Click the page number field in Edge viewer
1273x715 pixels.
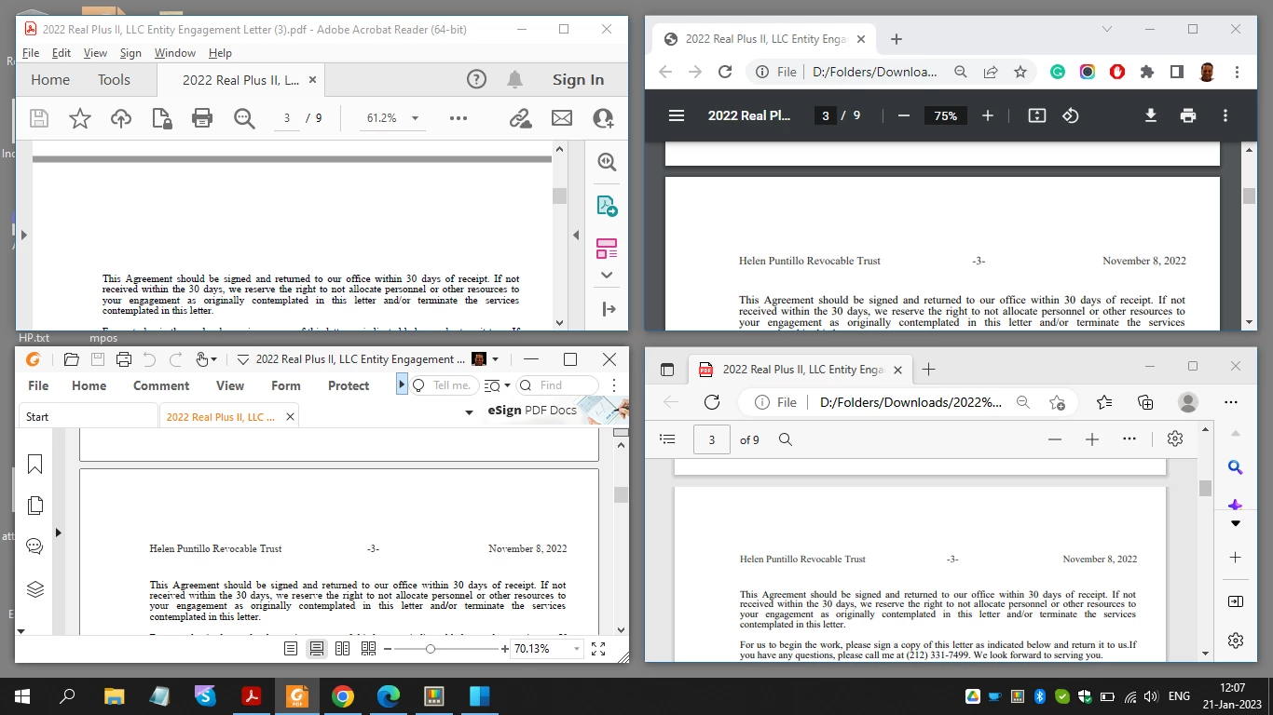click(x=712, y=439)
